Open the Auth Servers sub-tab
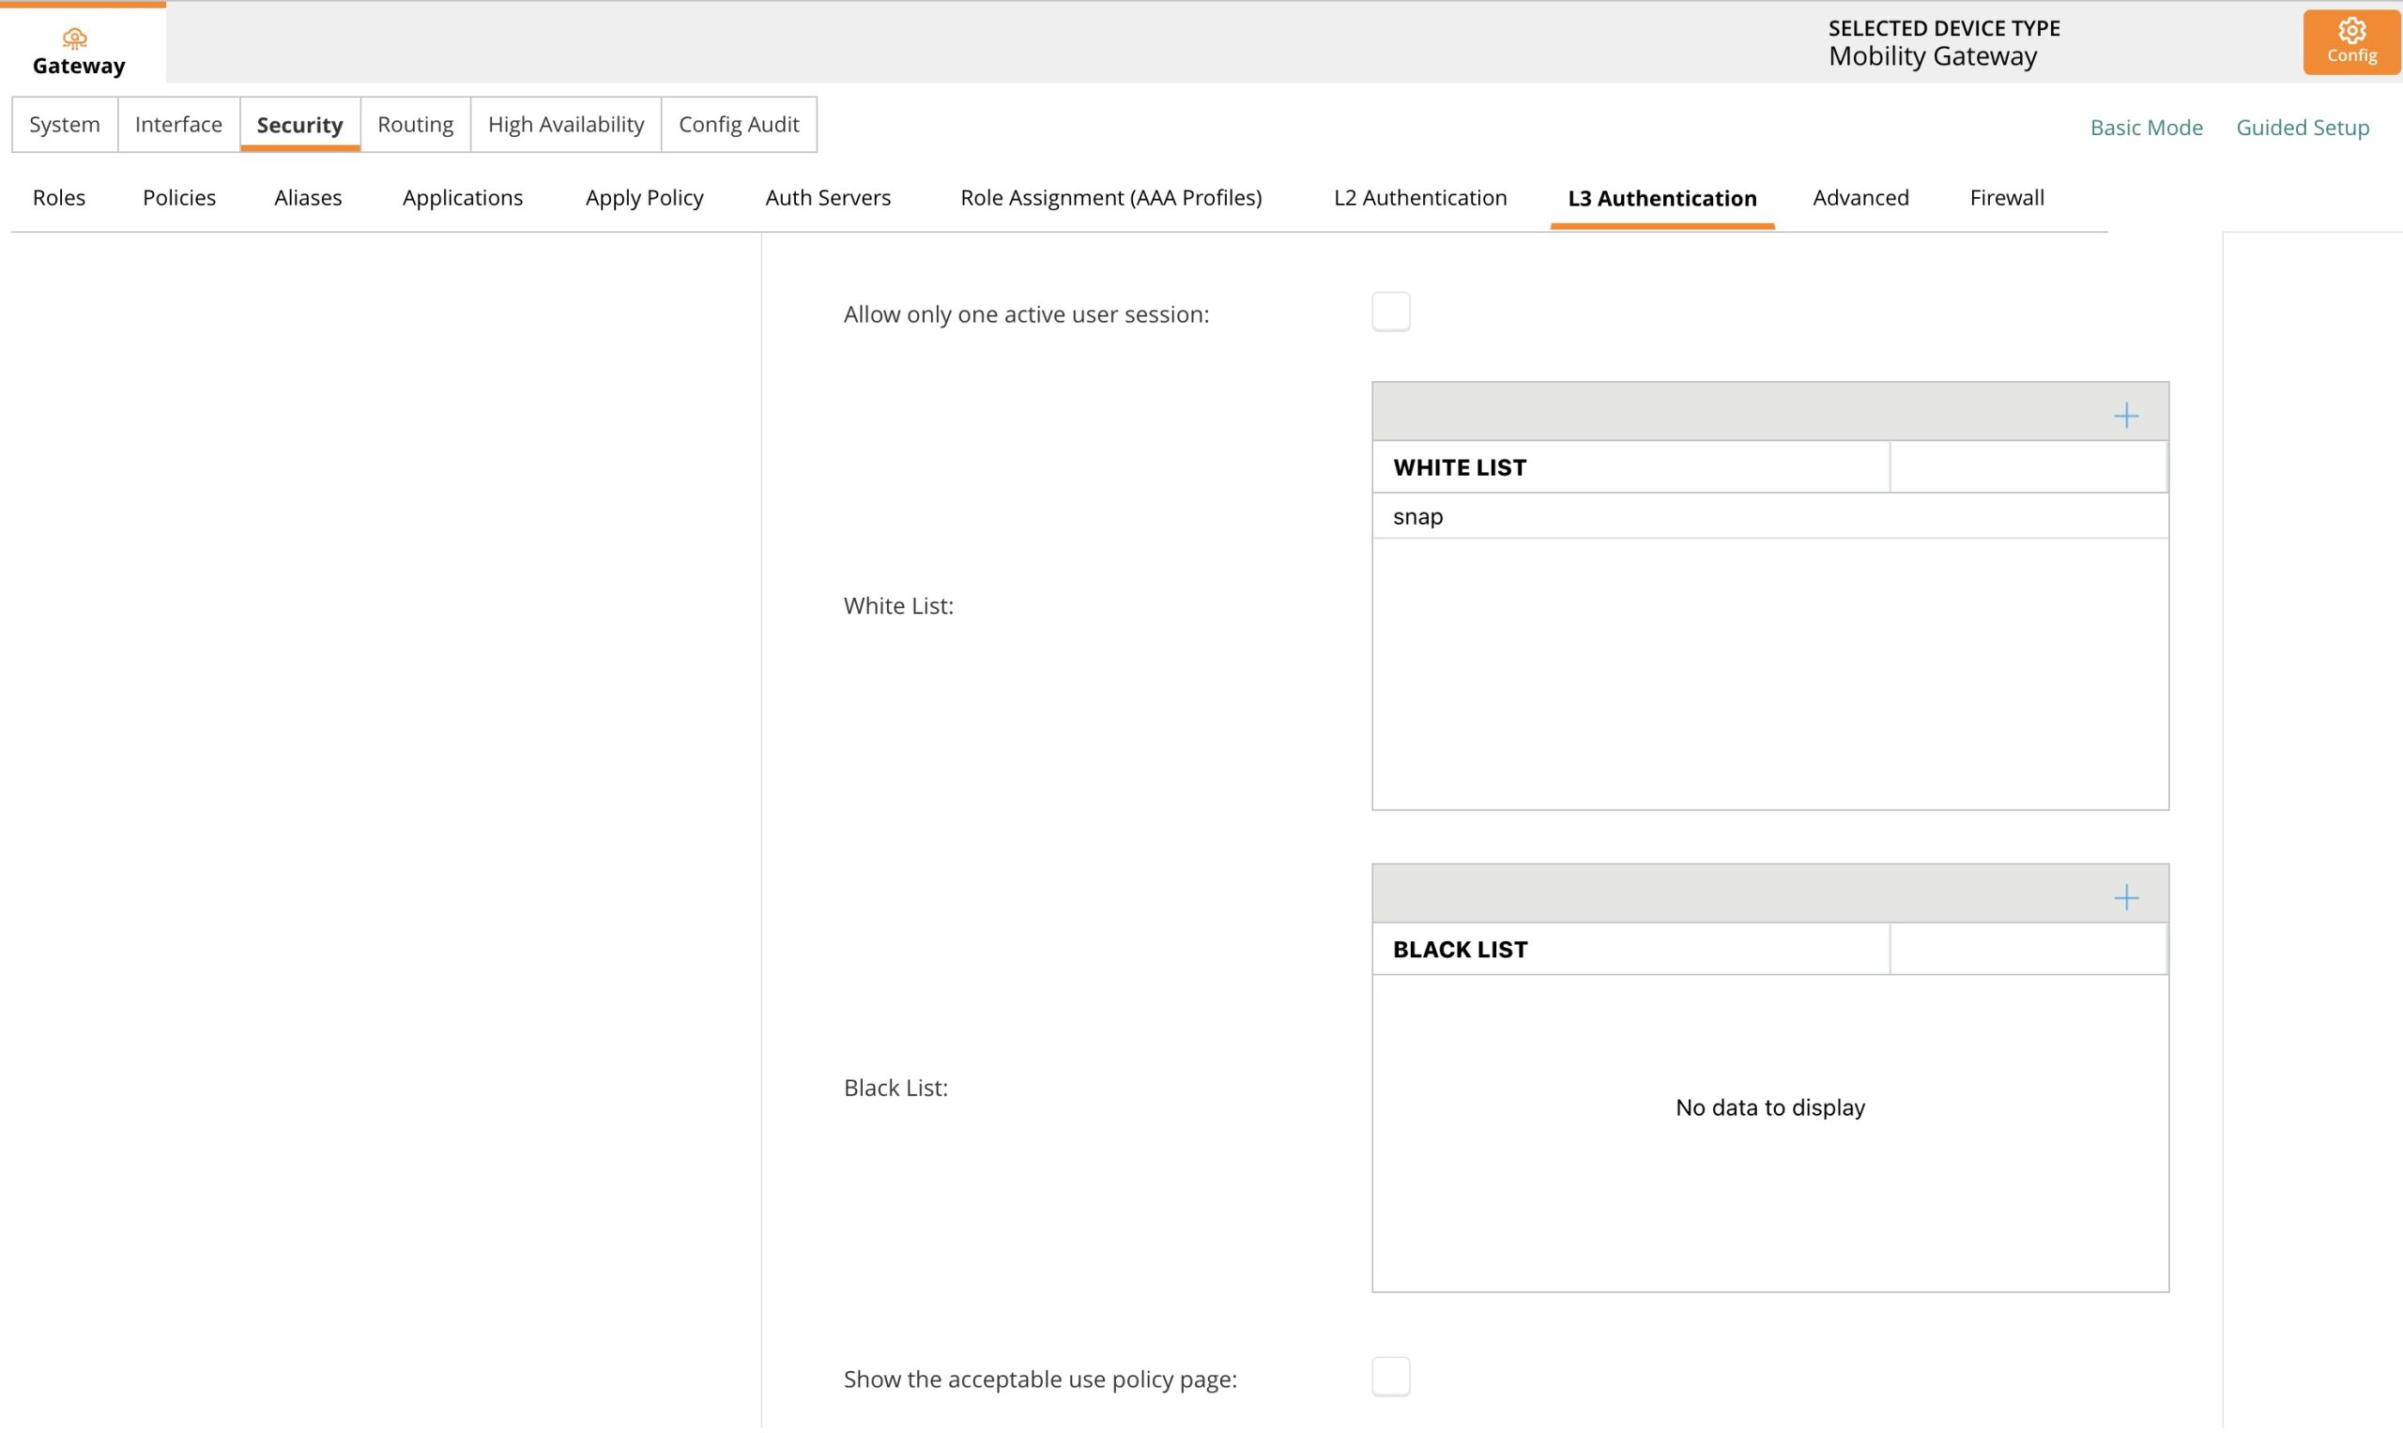2403x1433 pixels. pos(828,198)
